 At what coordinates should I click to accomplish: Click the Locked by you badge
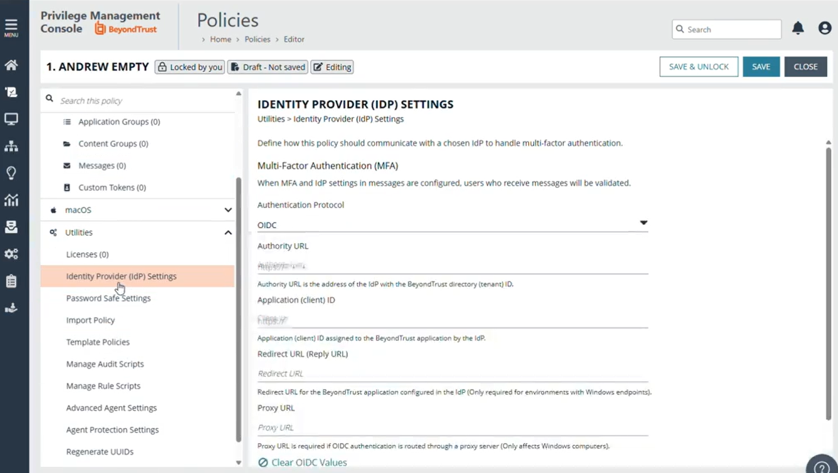[189, 67]
